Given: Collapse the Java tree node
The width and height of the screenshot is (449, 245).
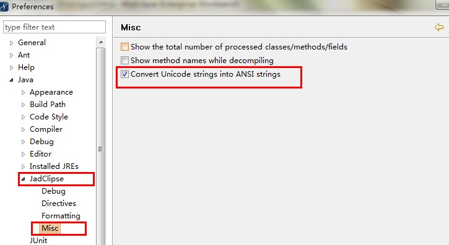Looking at the screenshot, I should [11, 80].
